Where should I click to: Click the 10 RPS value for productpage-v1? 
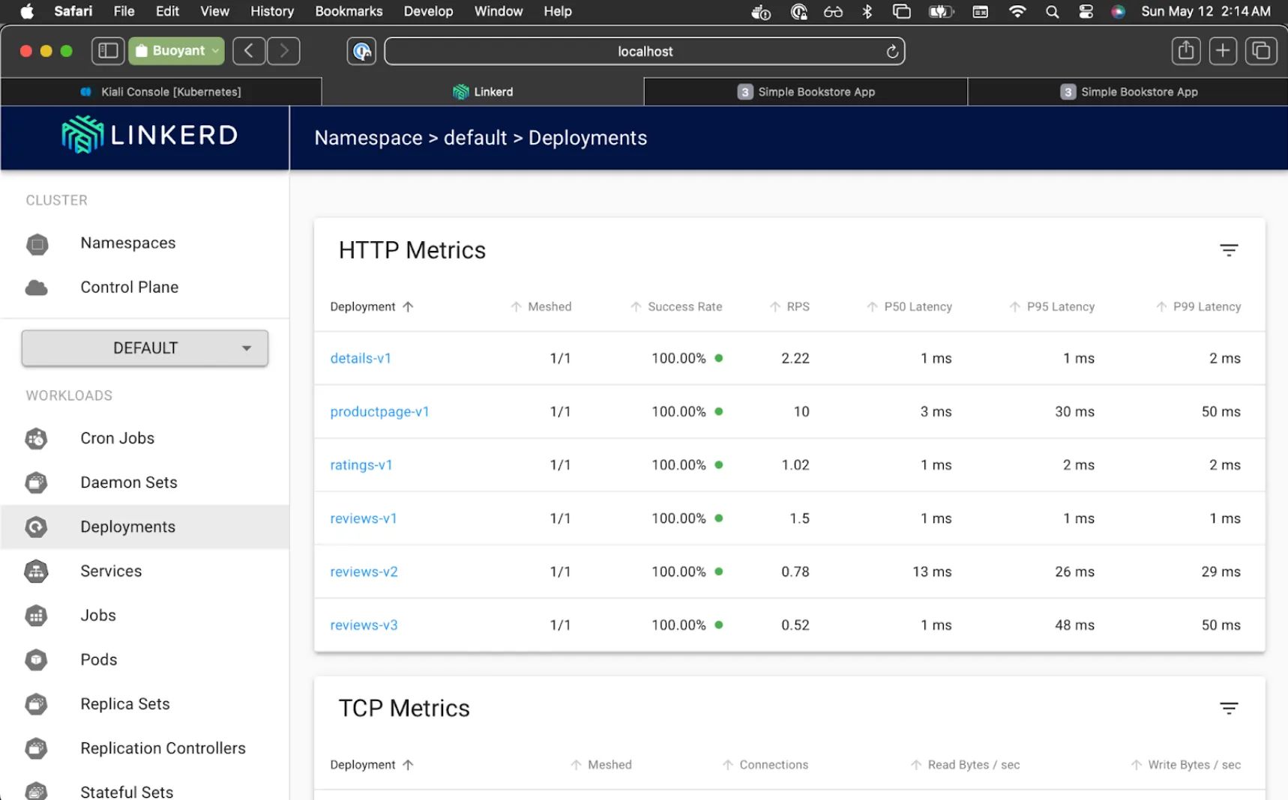(801, 412)
